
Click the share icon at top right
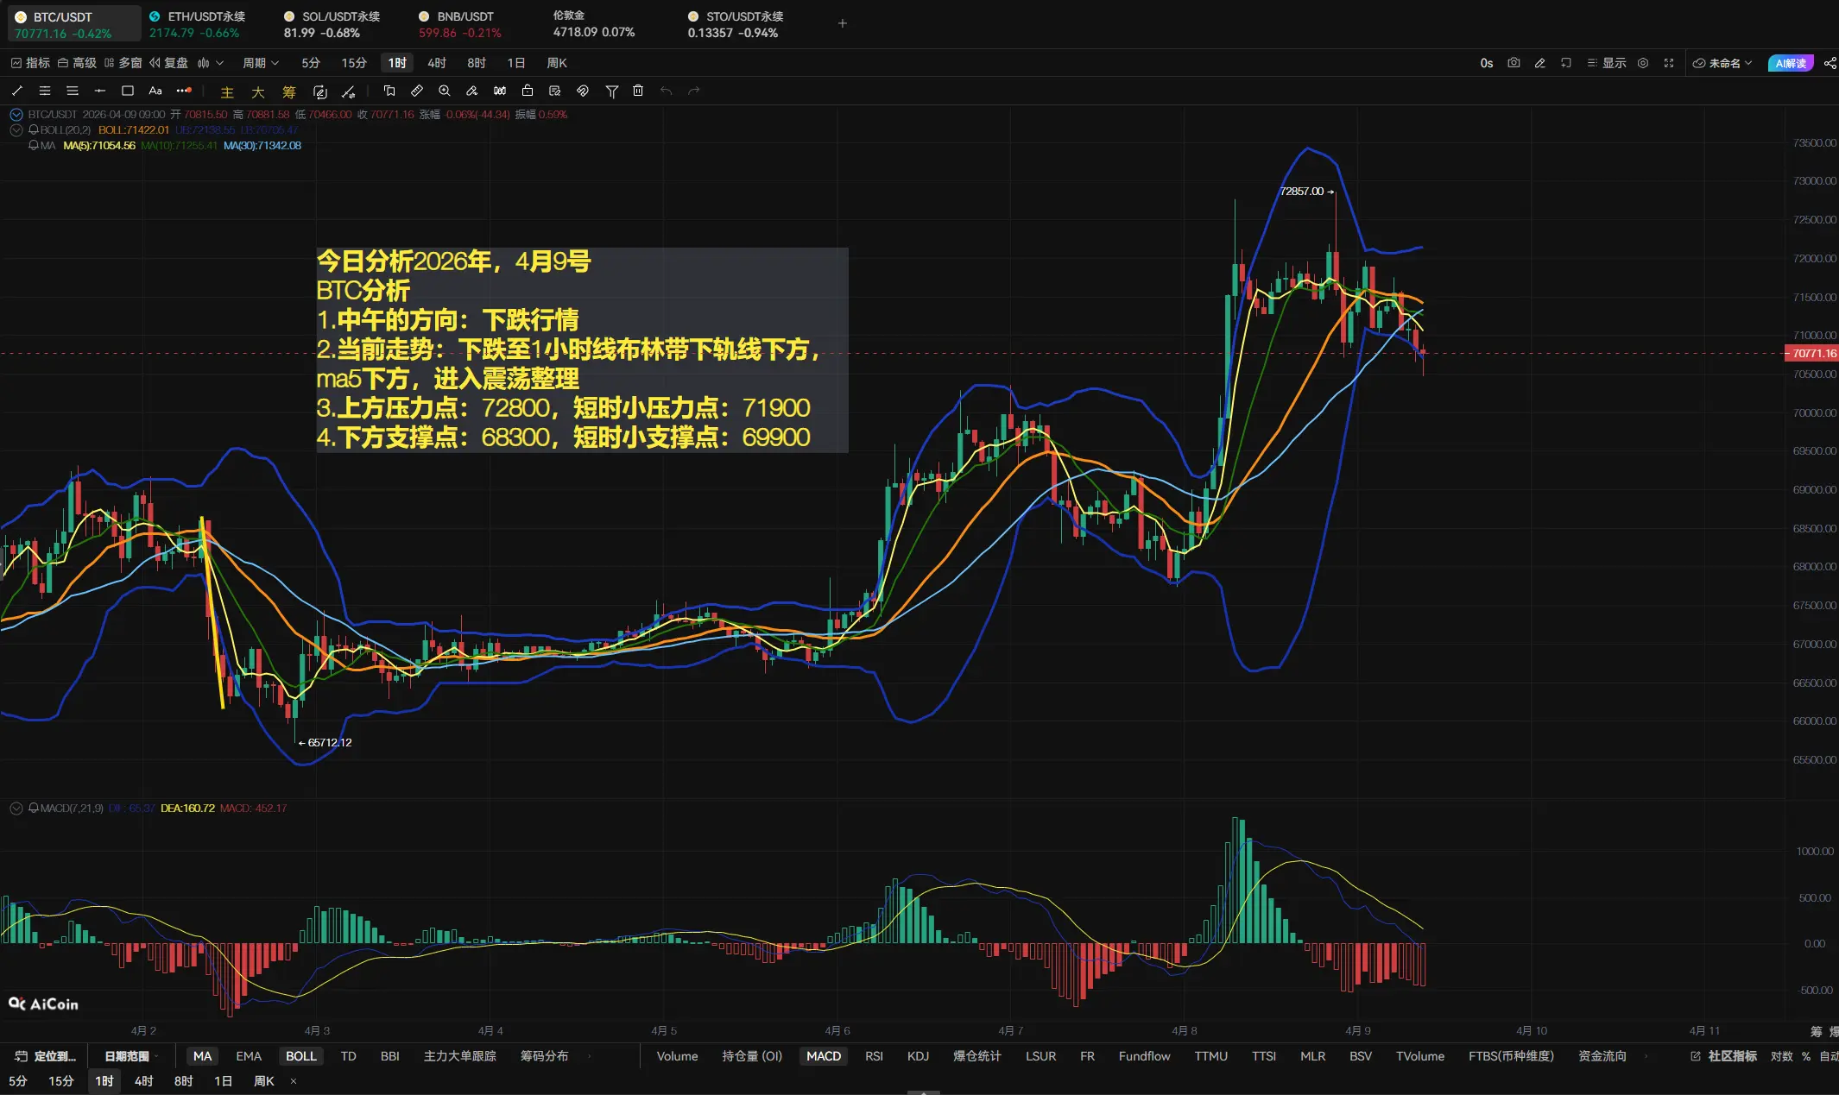coord(1830,63)
